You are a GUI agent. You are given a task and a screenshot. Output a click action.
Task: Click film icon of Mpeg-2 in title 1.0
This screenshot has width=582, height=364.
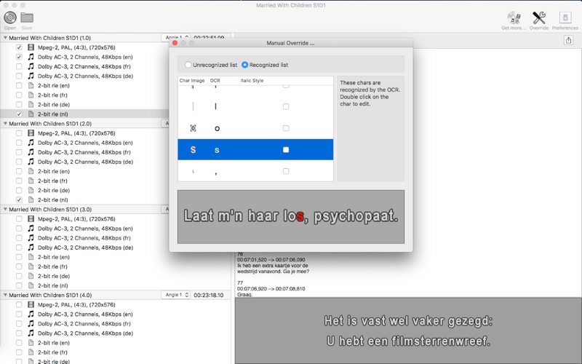pyautogui.click(x=31, y=47)
